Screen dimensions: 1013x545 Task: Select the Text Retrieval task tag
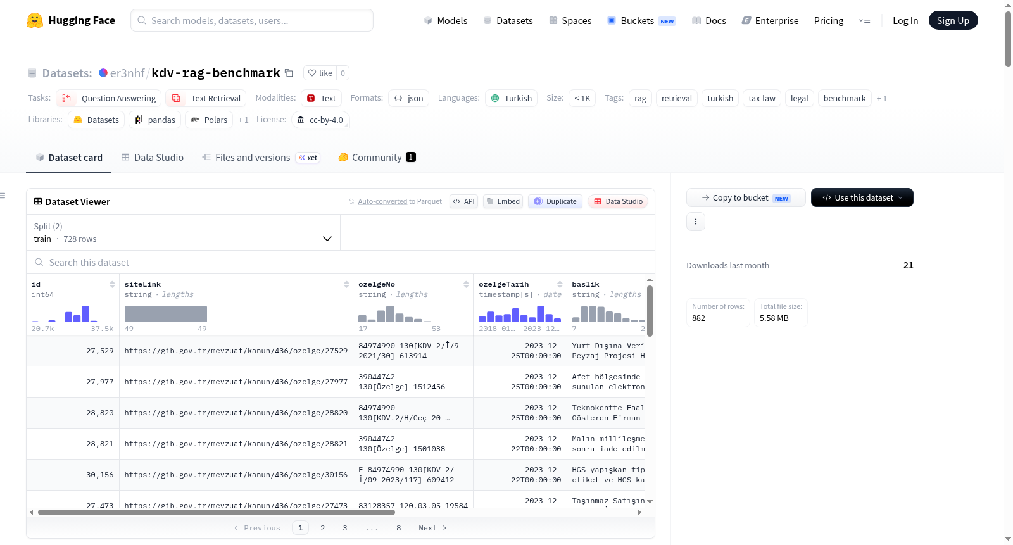206,98
